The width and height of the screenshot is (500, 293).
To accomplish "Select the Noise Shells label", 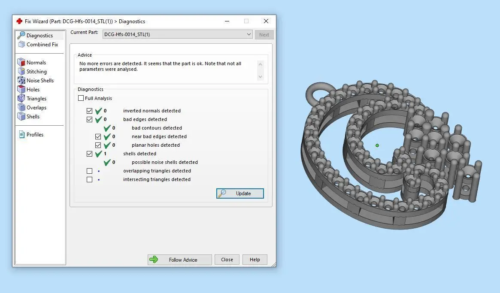I will pos(40,81).
